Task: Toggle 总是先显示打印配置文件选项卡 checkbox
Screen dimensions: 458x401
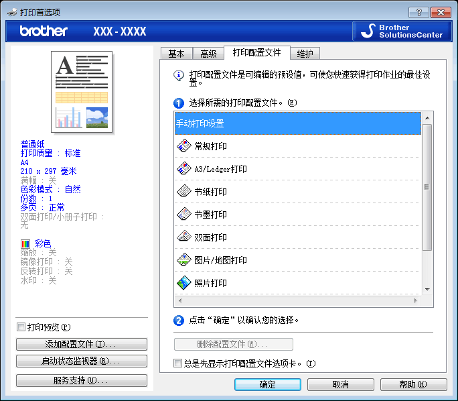Action: point(177,363)
